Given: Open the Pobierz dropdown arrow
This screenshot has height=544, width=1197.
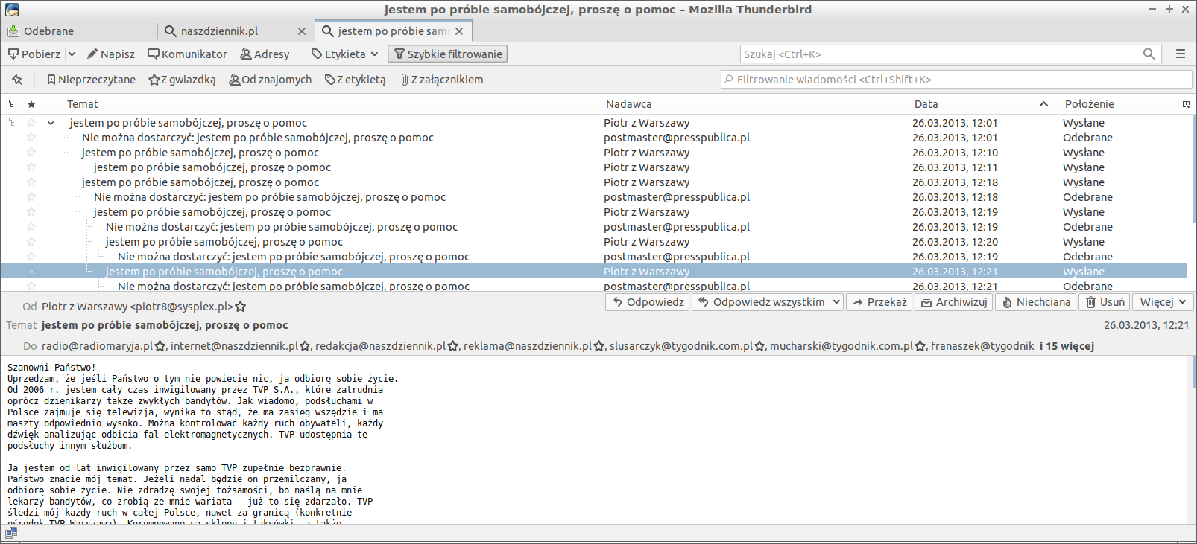Looking at the screenshot, I should [72, 54].
